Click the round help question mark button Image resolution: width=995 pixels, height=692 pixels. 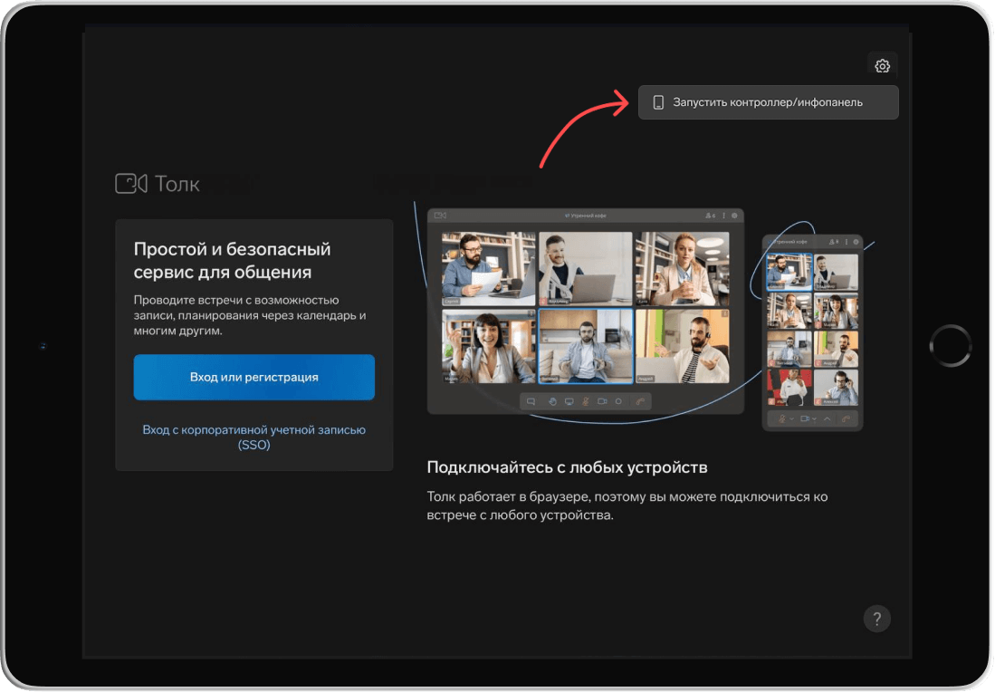[x=876, y=619]
